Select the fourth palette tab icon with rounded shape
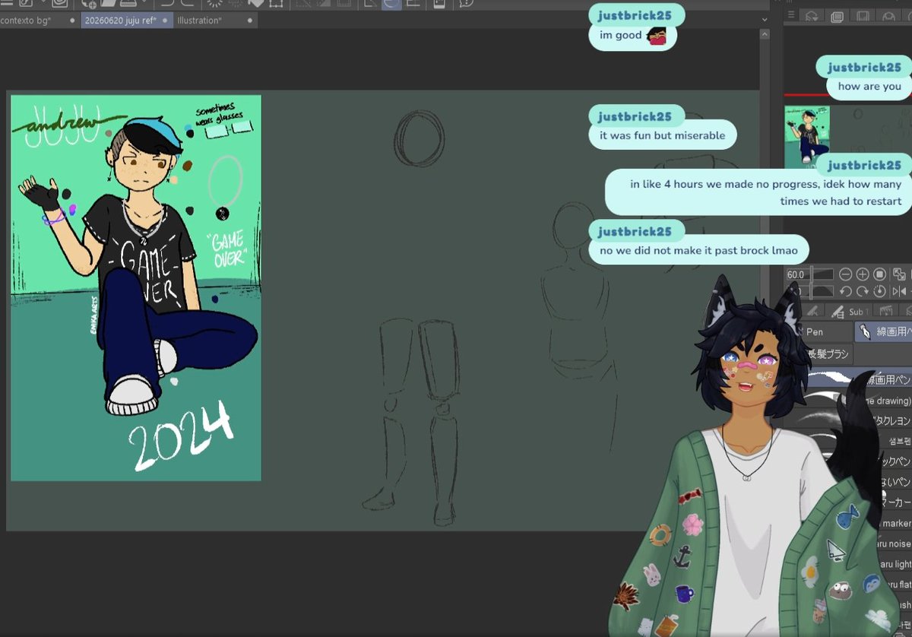912x637 pixels. (888, 16)
